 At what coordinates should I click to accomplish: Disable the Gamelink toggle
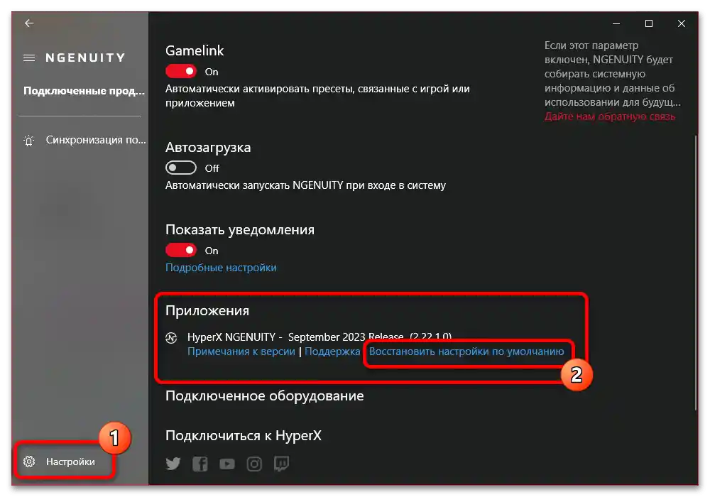click(x=180, y=71)
